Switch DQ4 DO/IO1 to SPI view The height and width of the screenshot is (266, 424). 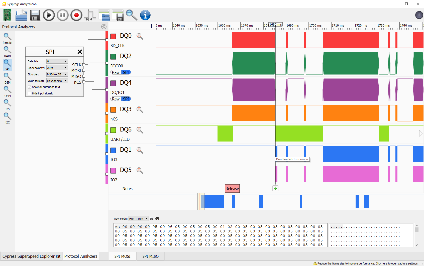(126, 99)
